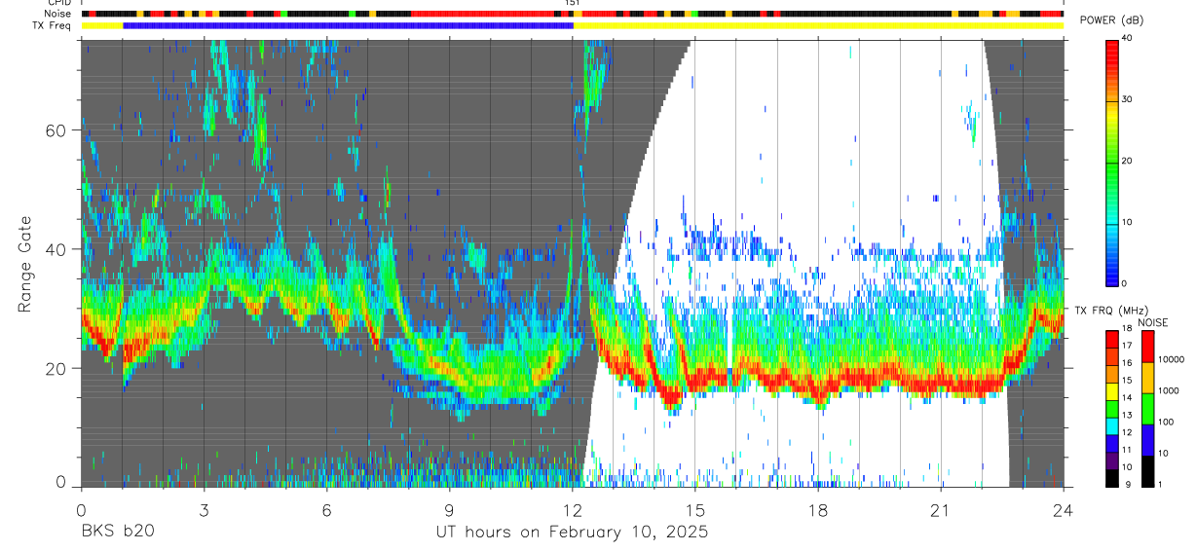The width and height of the screenshot is (1196, 552).
Task: Click the cyan block in TX FRQ legend
Action: [x=1112, y=424]
